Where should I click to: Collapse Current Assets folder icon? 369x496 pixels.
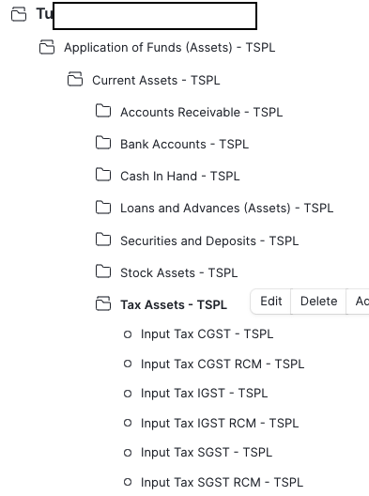(75, 79)
